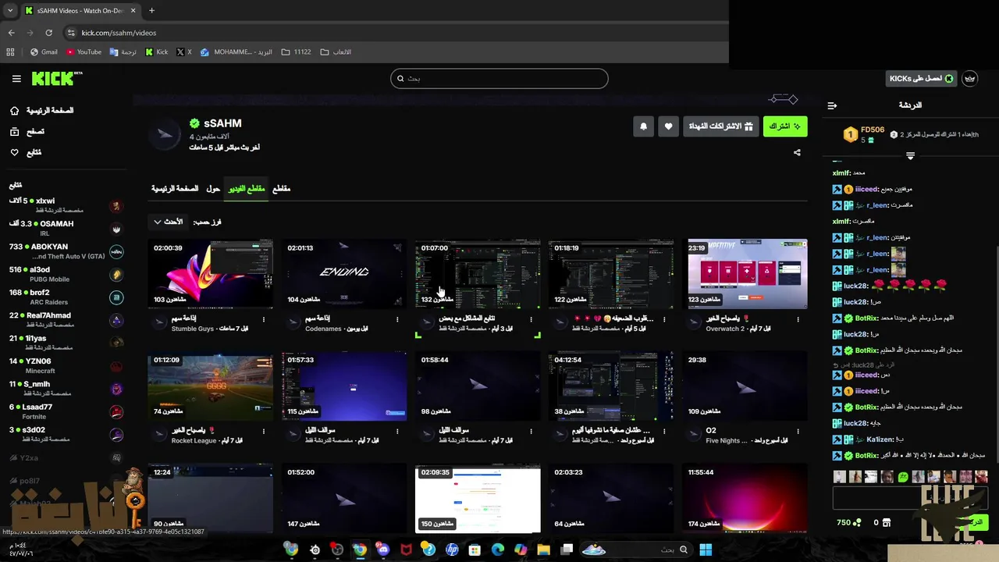Screen dimensions: 999x562
Task: Open options menu for Codenames video
Action: point(397,319)
